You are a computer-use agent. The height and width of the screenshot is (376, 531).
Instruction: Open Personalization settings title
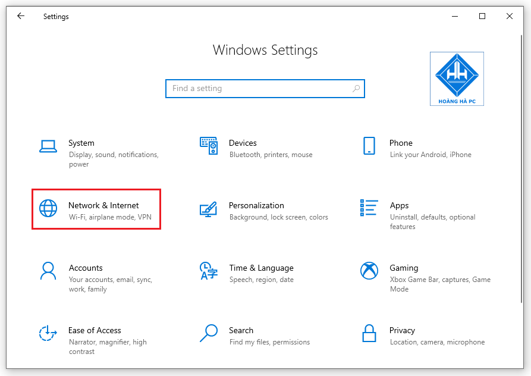(x=256, y=205)
